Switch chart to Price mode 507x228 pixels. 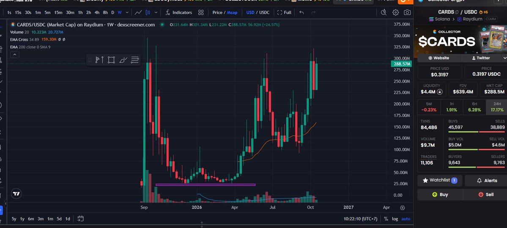coord(217,12)
